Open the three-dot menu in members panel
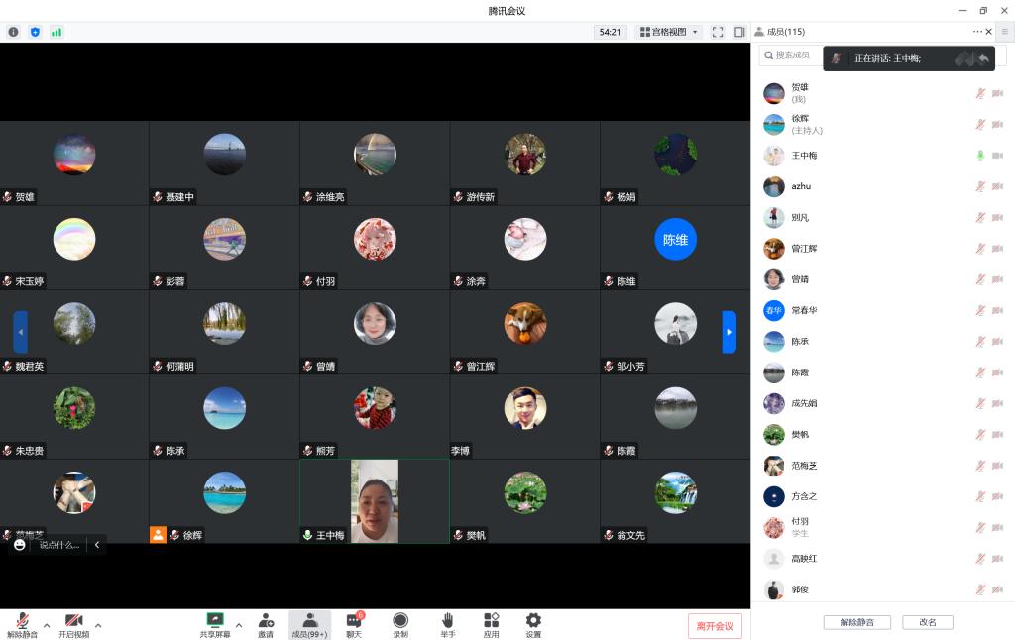This screenshot has height=640, width=1015. click(977, 32)
